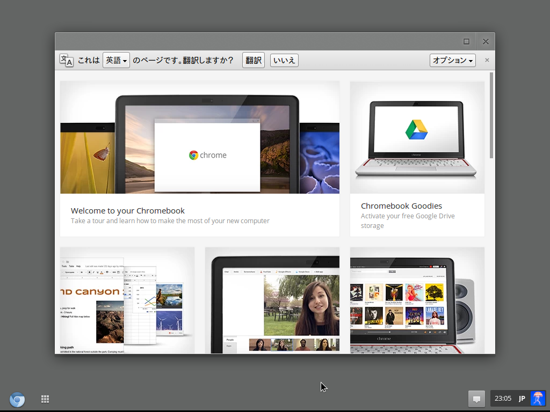Dismiss the translation infobar with its X
550x412 pixels.
click(487, 60)
